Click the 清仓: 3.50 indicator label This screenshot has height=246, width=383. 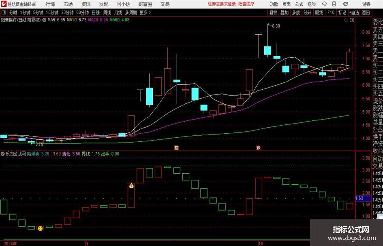click(71, 154)
